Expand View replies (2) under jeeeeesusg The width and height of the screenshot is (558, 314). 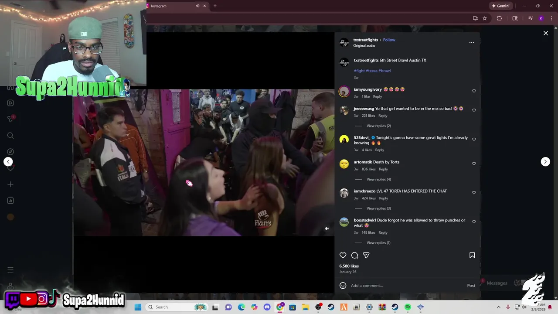pyautogui.click(x=378, y=126)
